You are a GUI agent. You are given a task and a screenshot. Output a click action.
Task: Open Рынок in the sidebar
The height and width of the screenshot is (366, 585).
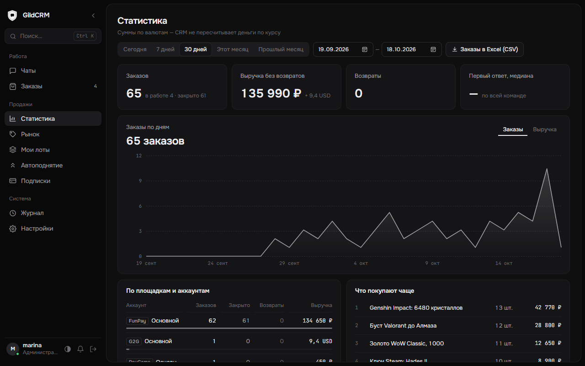53,135
